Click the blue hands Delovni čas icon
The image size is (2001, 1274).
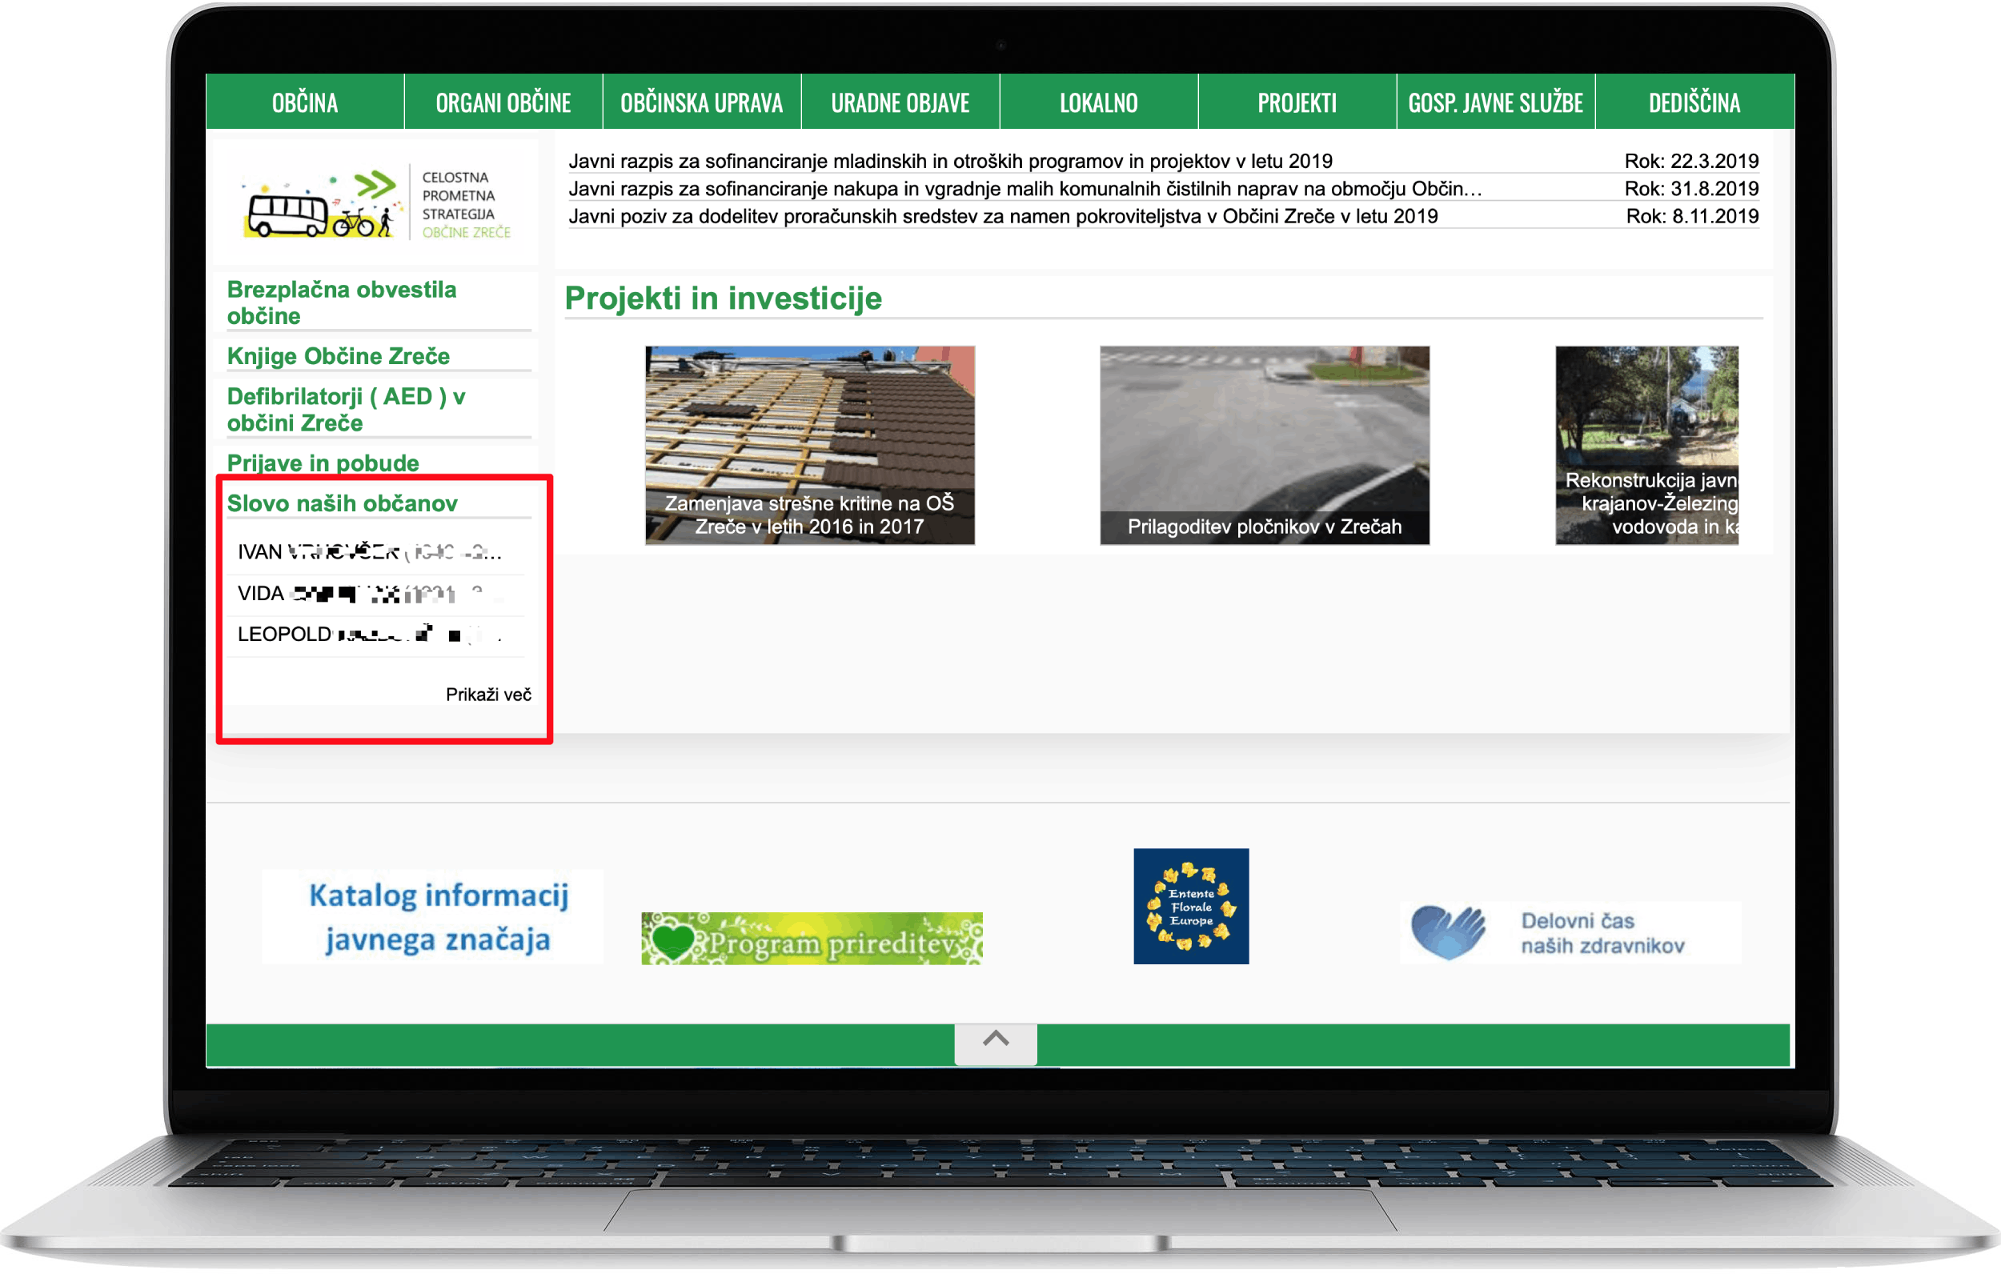pos(1448,931)
